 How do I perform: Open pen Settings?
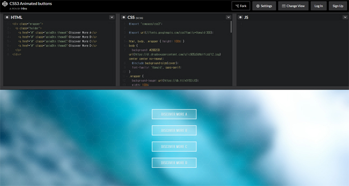[x=264, y=6]
